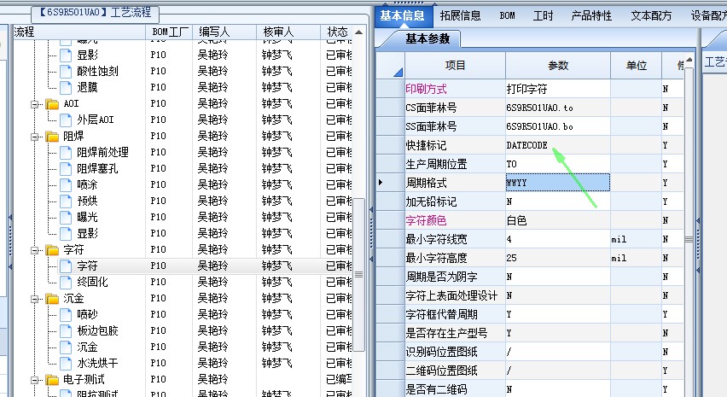The height and width of the screenshot is (397, 727).
Task: Sort by the 流程 column header
Action: click(79, 32)
